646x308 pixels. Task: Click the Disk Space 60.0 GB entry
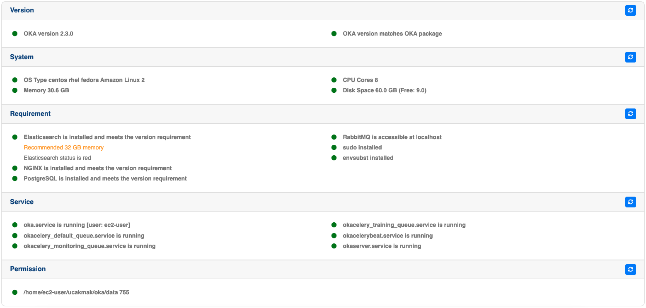pyautogui.click(x=384, y=90)
